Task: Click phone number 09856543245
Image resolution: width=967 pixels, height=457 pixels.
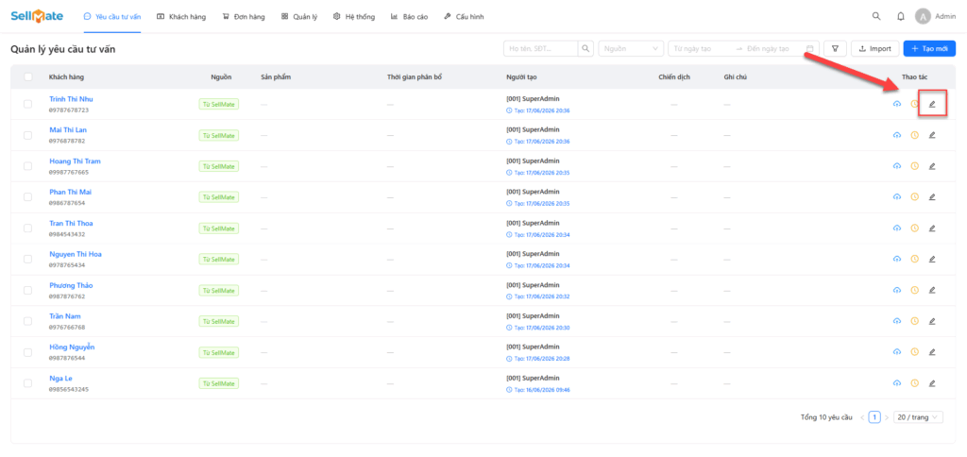Action: [69, 390]
